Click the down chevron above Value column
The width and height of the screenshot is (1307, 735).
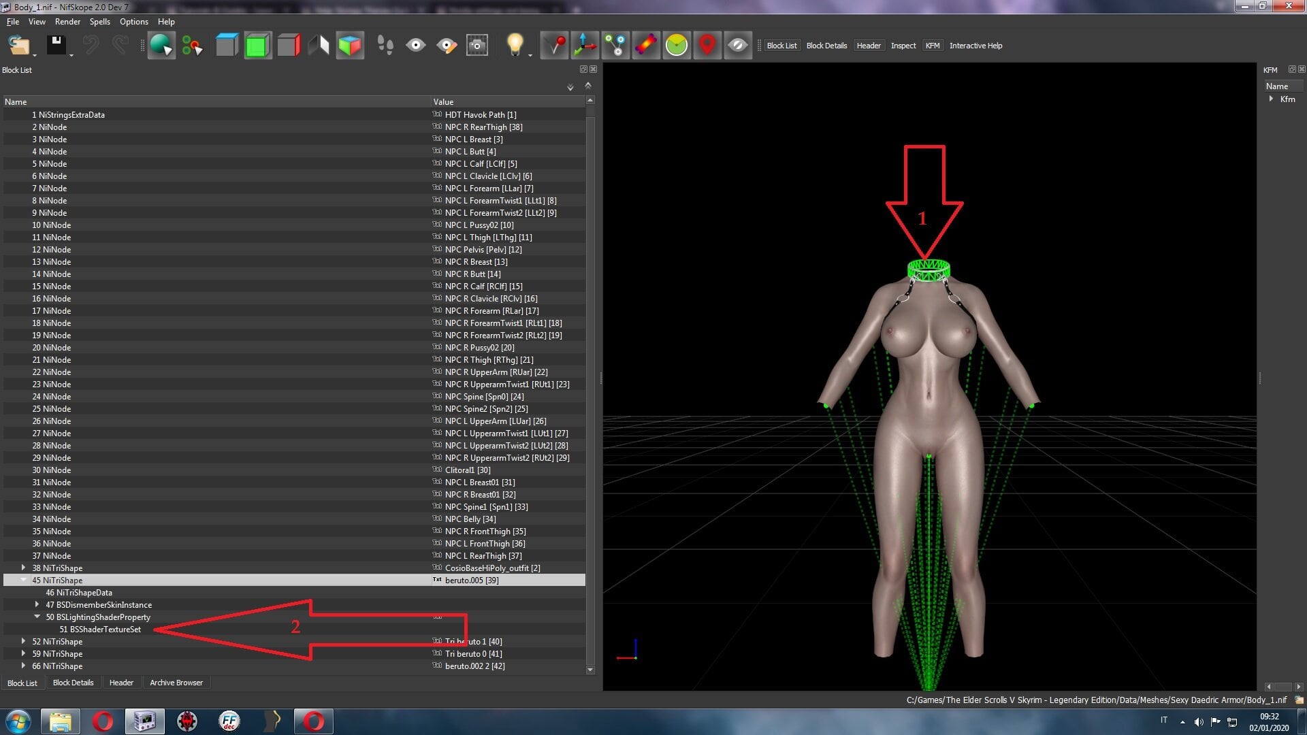tap(570, 87)
